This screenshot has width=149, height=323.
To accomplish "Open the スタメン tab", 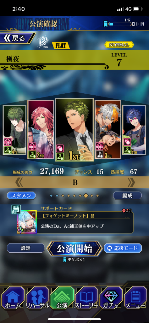I will point(21,196).
